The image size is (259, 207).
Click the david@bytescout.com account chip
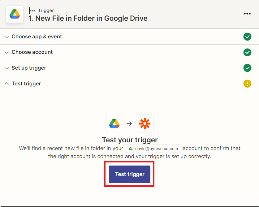(153, 149)
